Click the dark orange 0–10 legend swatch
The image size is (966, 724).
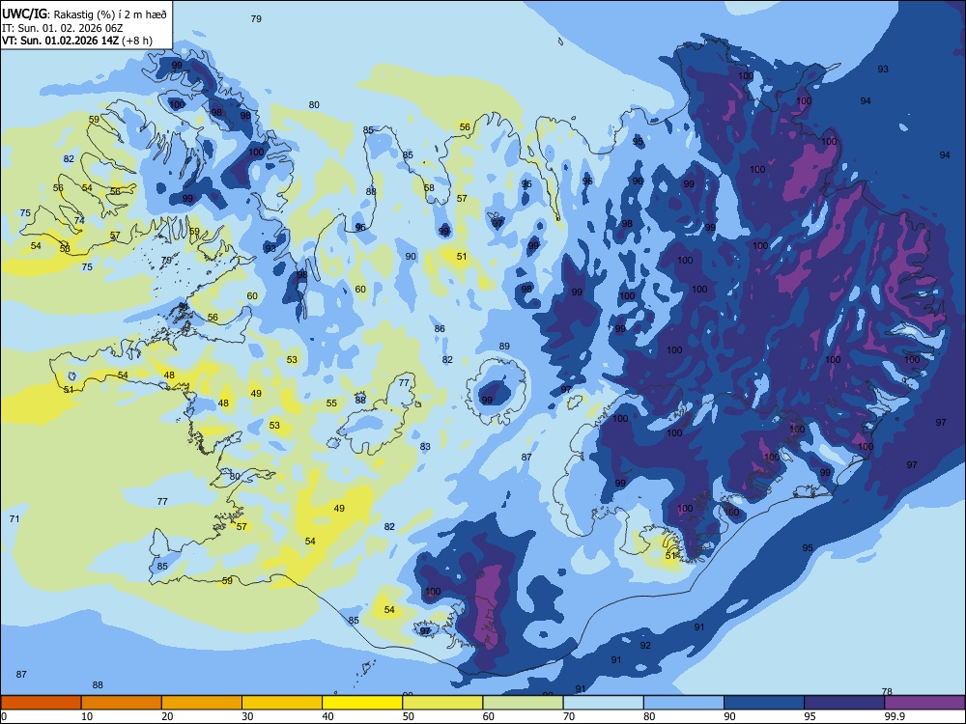point(41,703)
